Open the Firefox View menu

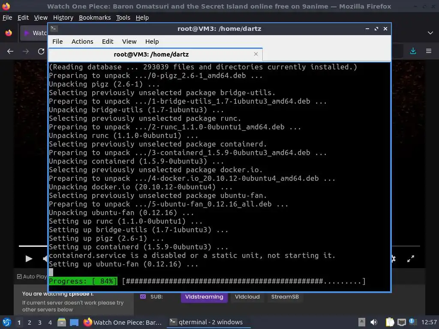pos(41,18)
